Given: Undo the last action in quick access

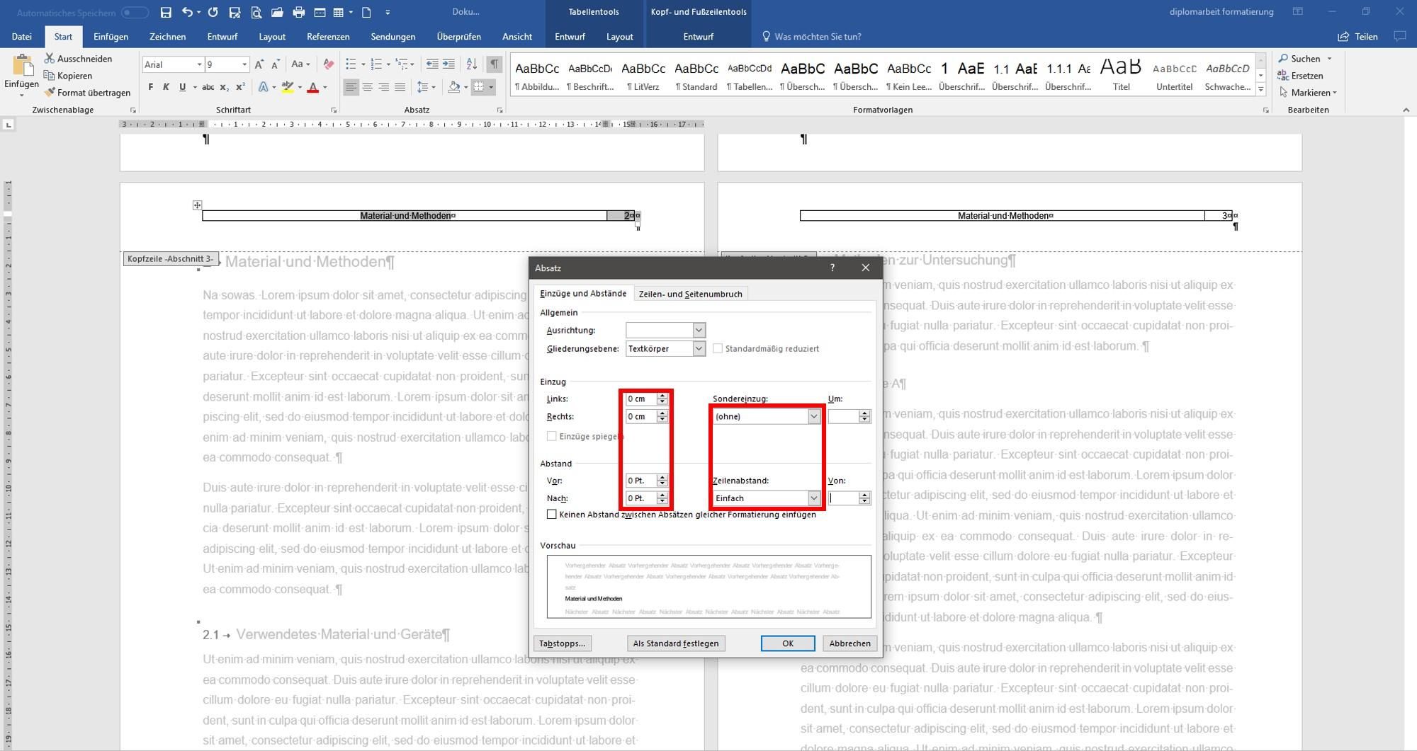Looking at the screenshot, I should (187, 12).
